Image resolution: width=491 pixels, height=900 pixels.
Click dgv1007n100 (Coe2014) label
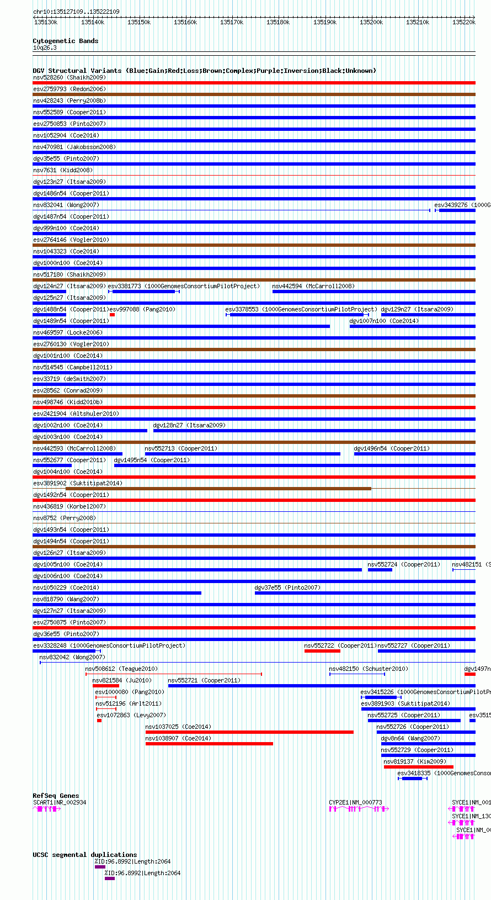(384, 321)
